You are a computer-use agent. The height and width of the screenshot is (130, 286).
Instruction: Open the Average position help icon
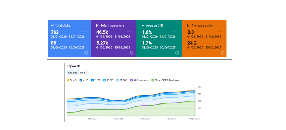tap(223, 53)
